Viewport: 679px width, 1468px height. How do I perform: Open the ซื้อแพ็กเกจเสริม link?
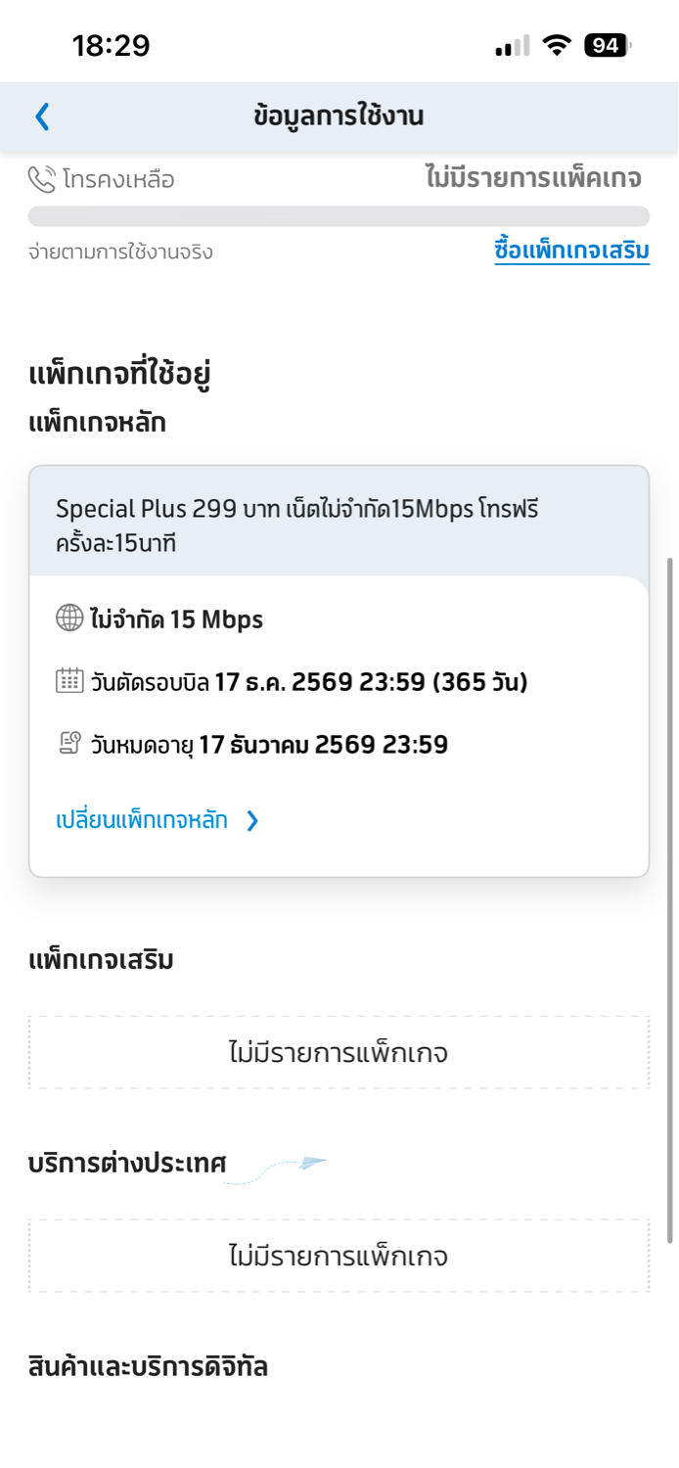point(571,251)
